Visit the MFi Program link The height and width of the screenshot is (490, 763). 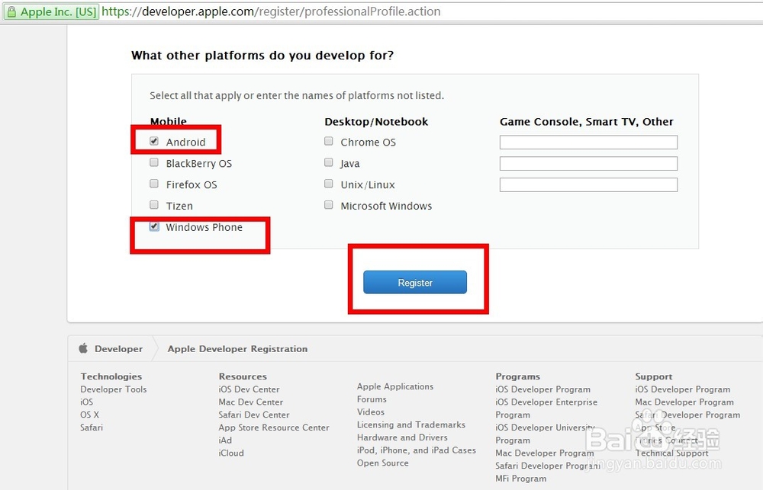520,479
